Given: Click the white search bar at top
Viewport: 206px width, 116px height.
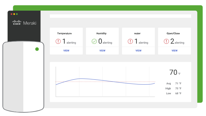Looking at the screenshot, I should click(x=120, y=16).
